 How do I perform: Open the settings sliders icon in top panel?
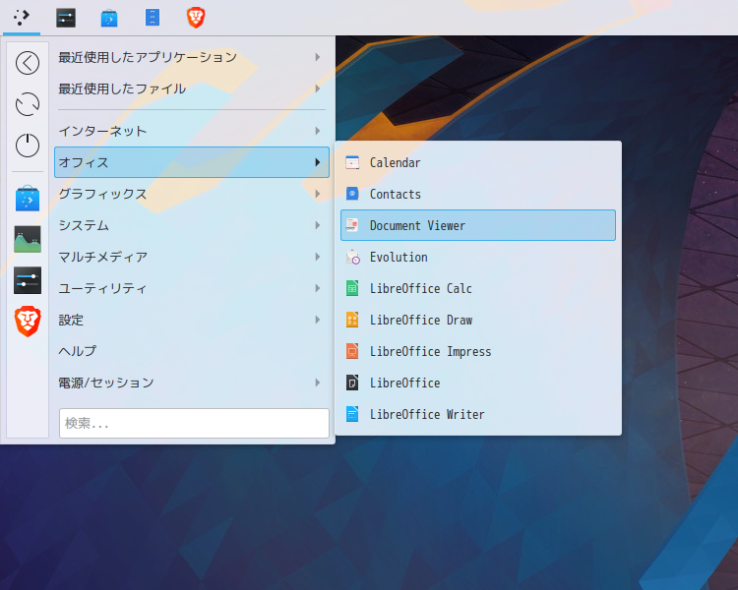[x=66, y=17]
